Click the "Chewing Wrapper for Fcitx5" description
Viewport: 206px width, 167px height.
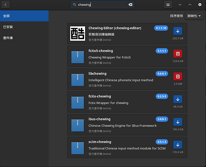pos(110,58)
